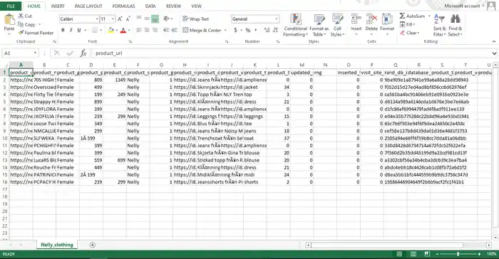Click the fill color bucket swatch
The image size is (499, 259).
pos(110,30)
